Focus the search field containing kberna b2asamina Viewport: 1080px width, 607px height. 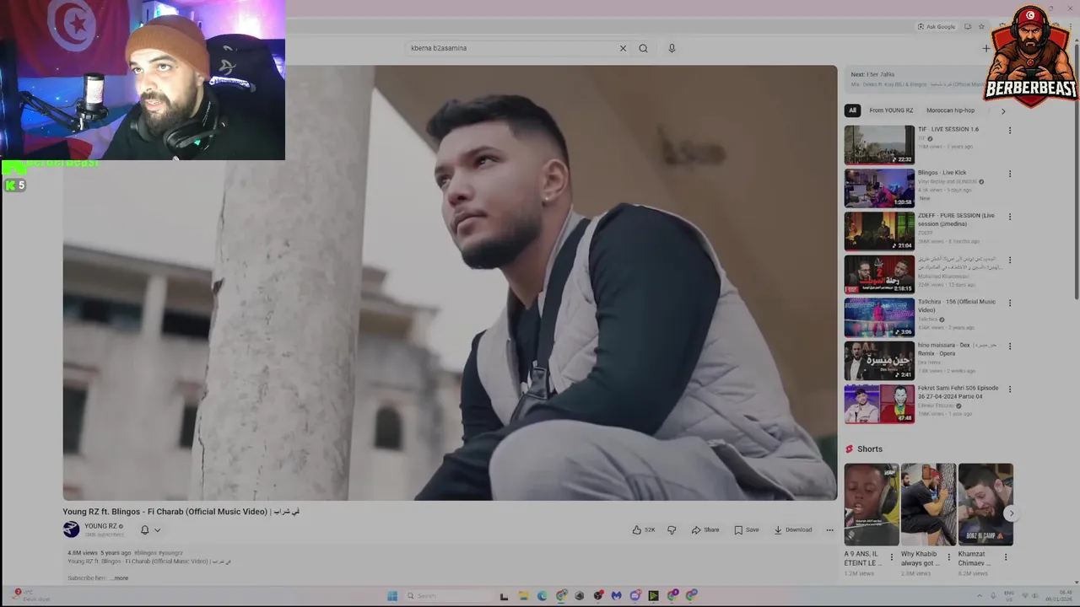[510, 48]
